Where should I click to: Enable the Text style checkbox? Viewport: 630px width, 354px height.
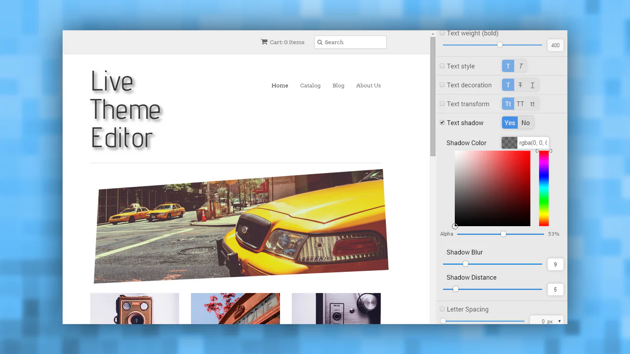(442, 66)
